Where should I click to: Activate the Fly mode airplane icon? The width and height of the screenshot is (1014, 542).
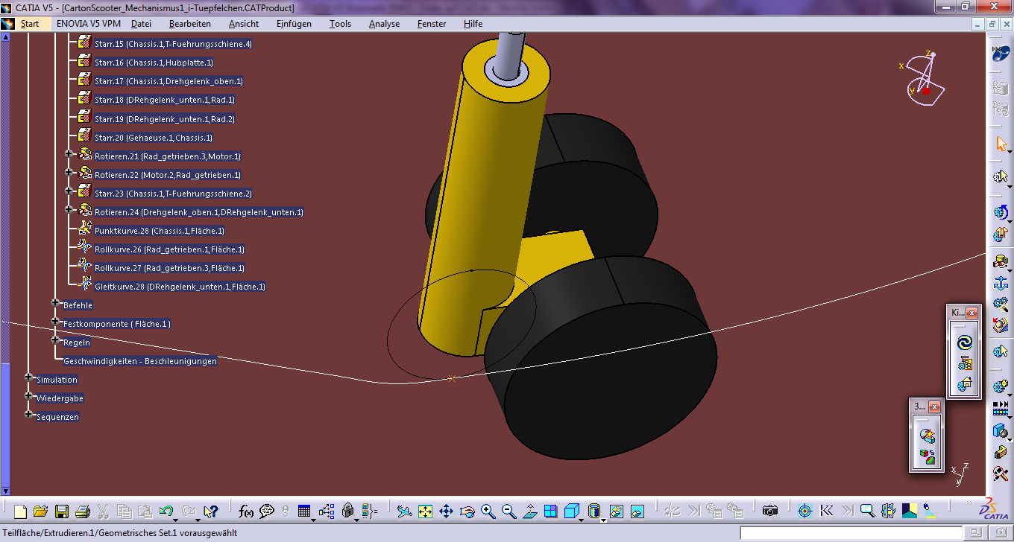coord(404,511)
